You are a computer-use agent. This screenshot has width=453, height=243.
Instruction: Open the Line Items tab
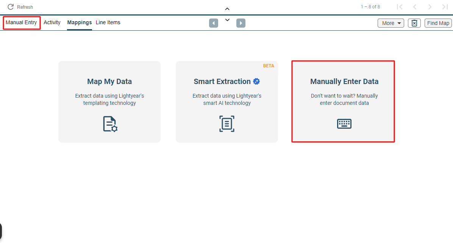[x=108, y=22]
